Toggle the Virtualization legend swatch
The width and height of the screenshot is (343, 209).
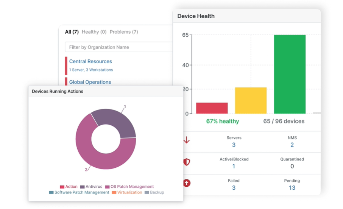(x=114, y=192)
